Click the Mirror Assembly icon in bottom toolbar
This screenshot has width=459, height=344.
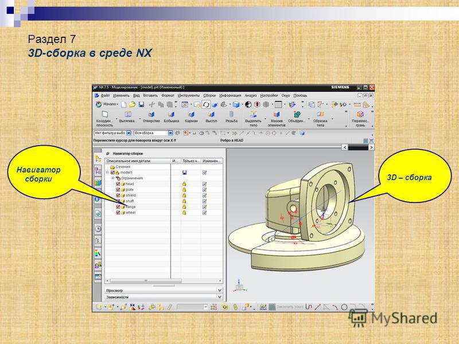(133, 307)
